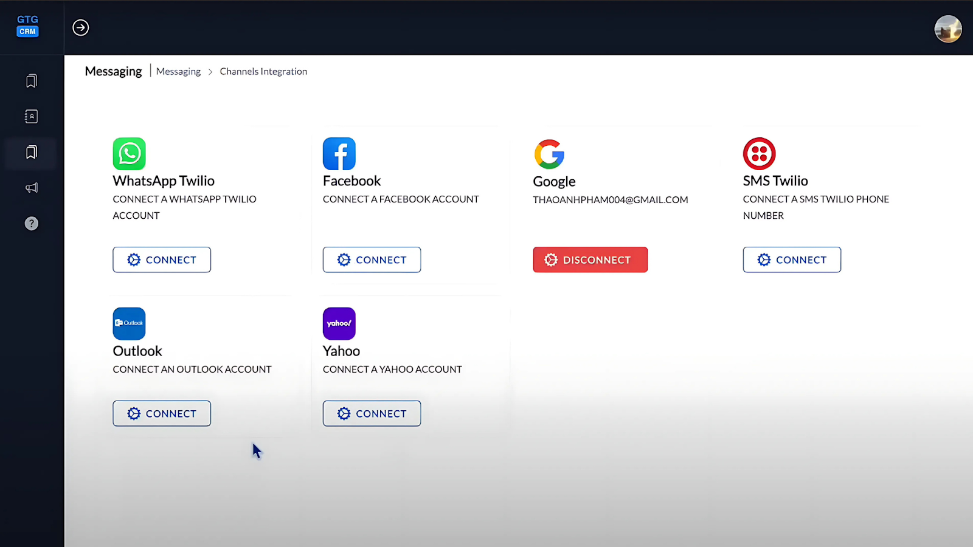
Task: Click 'CONNECT AN OUTLOOK ACCOUNT' description
Action: tap(192, 370)
